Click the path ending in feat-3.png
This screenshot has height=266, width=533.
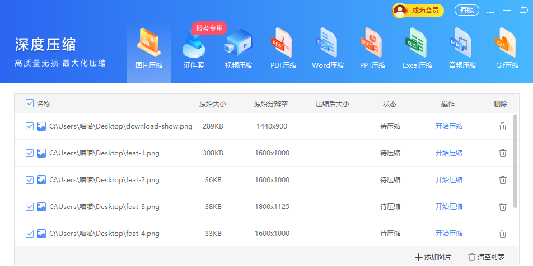click(104, 207)
